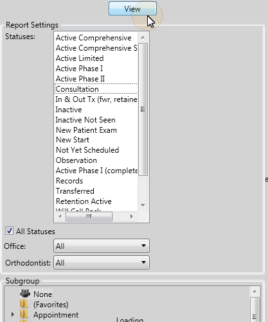Image resolution: width=268 pixels, height=322 pixels.
Task: Click statuses horizontal scroll right arrow
Action: tap(131, 216)
